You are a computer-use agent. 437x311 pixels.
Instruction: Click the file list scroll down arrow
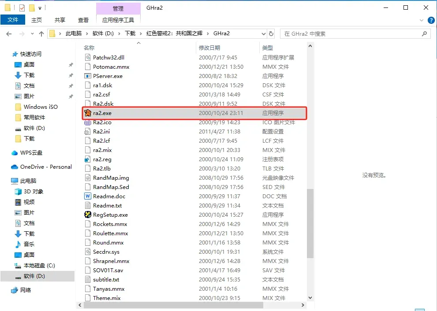click(310, 297)
